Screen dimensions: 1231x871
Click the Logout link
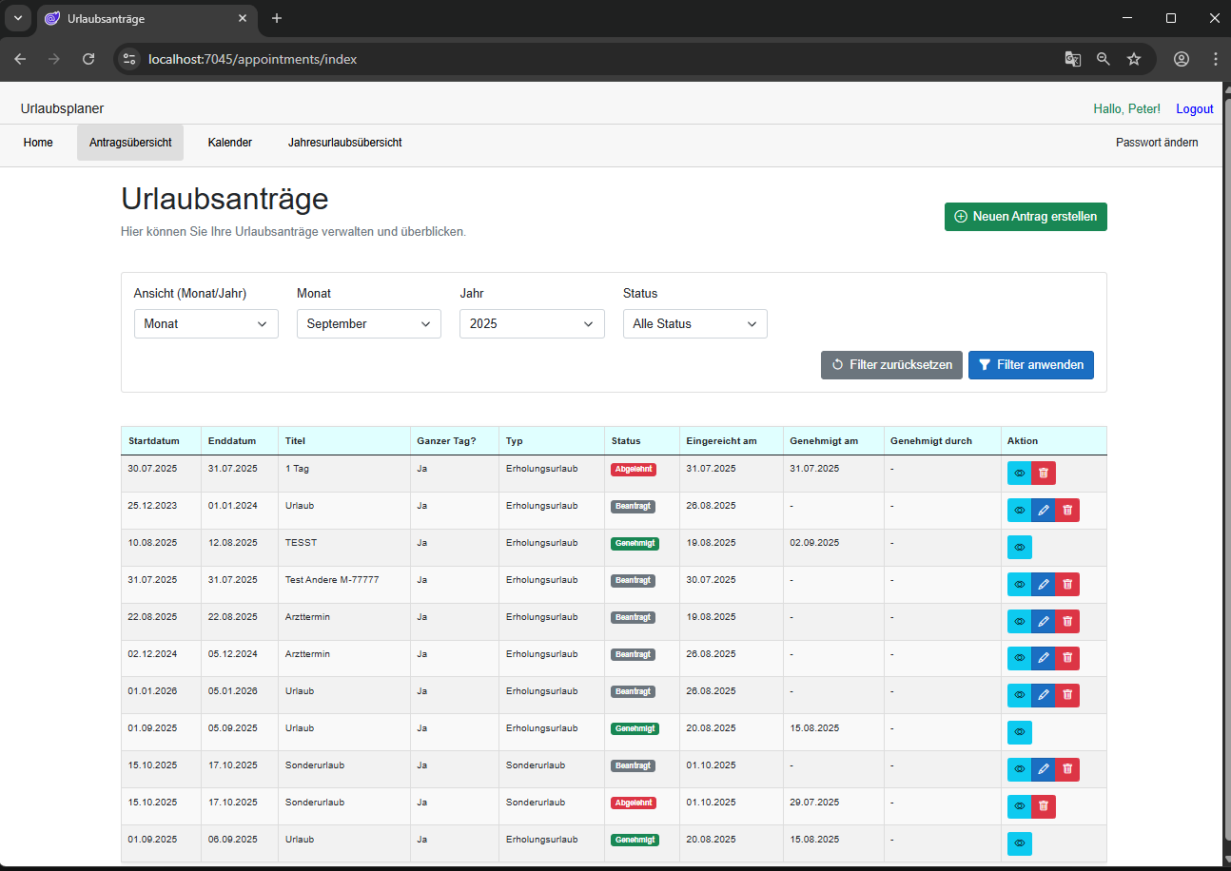(1194, 109)
